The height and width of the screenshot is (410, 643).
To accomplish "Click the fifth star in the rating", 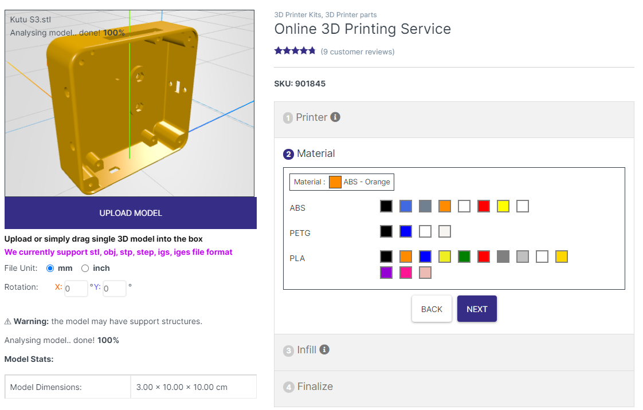I will 311,50.
